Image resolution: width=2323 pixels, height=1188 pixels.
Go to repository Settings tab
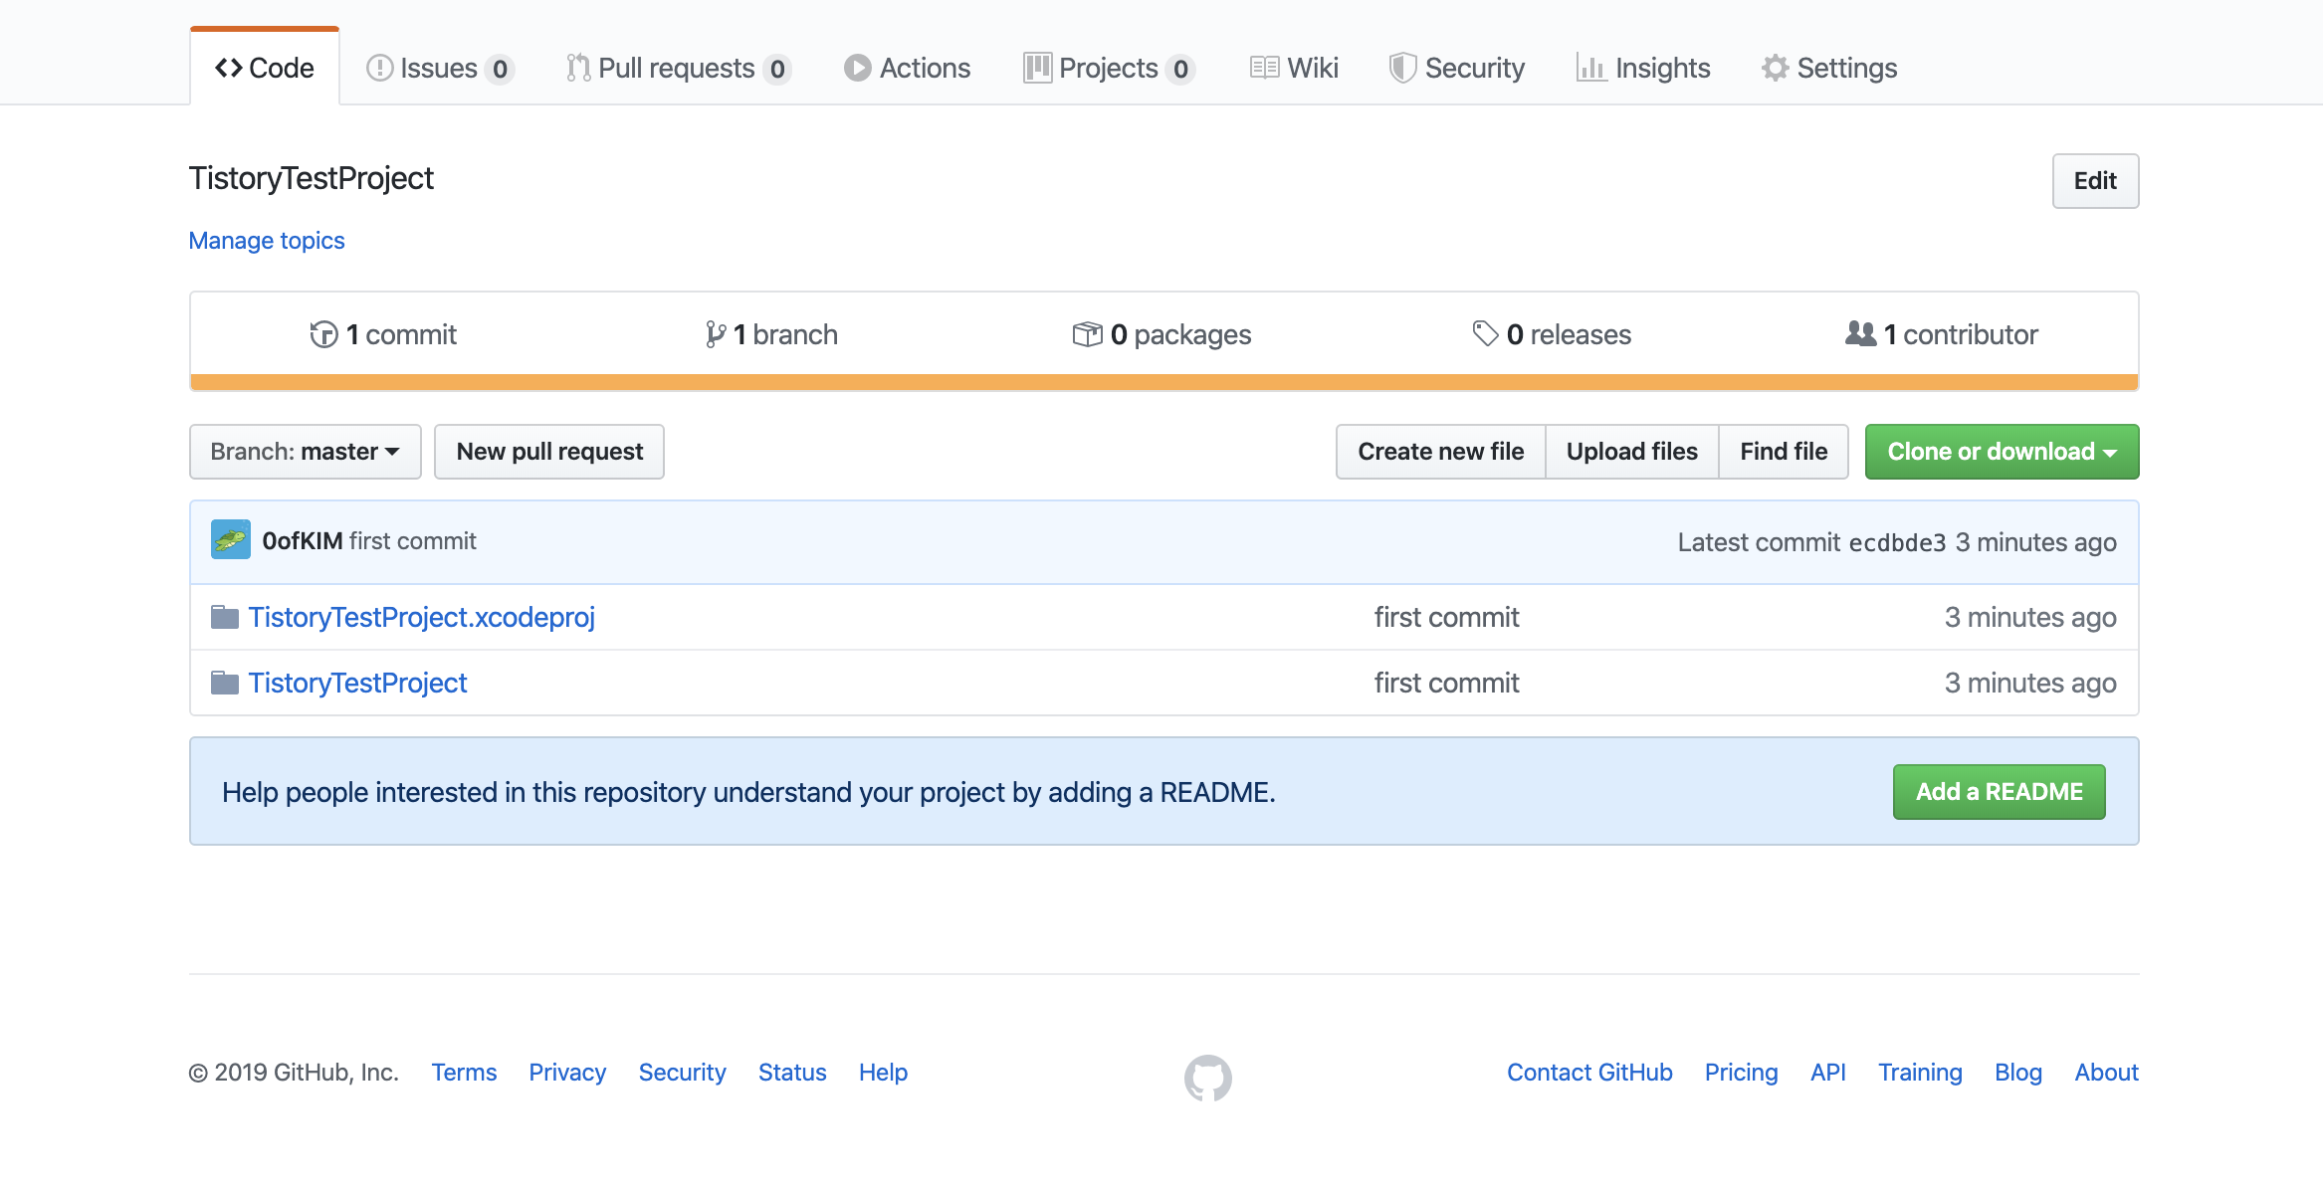click(x=1829, y=68)
